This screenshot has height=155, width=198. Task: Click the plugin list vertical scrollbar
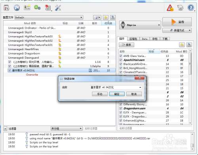(190, 87)
